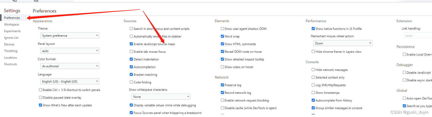The width and height of the screenshot is (432, 117).
Task: Toggle Enable JavaScript source maps checkbox
Action: [131, 44]
